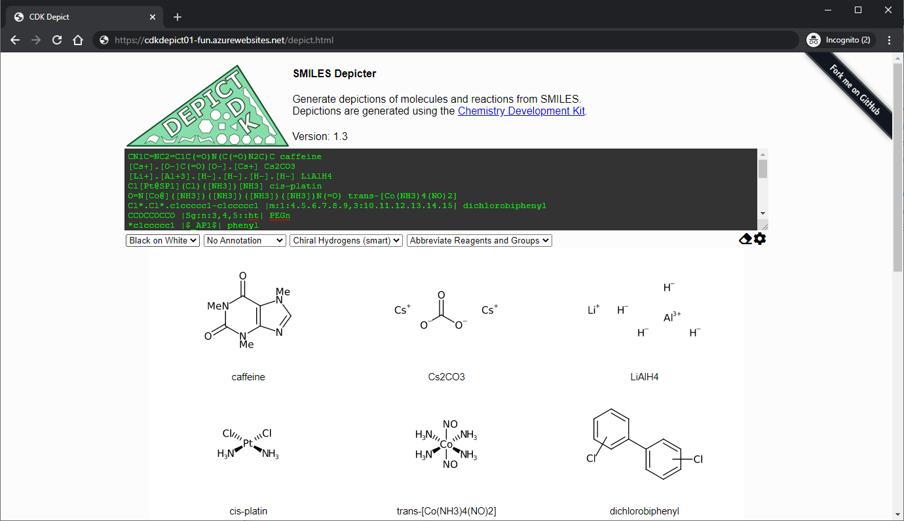
Task: Click the page scrollbar down arrow
Action: pos(898,514)
